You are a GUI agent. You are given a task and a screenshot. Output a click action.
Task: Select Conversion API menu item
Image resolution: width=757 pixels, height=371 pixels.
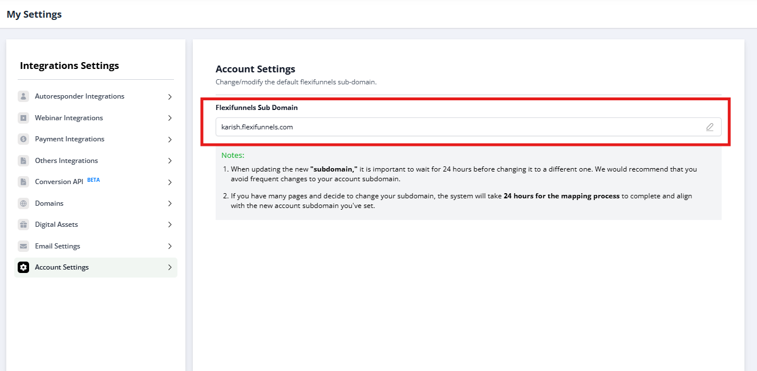[96, 182]
